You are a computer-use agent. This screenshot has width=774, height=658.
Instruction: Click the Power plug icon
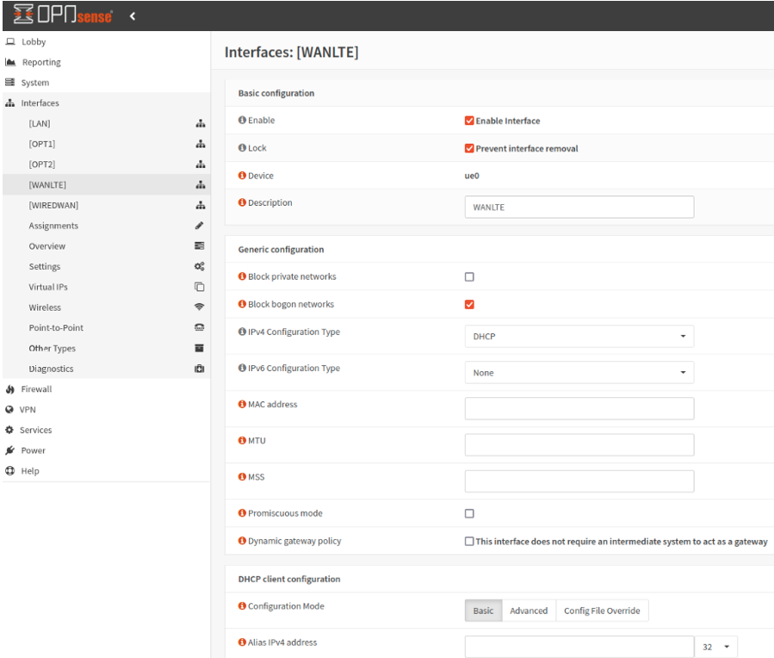(9, 450)
